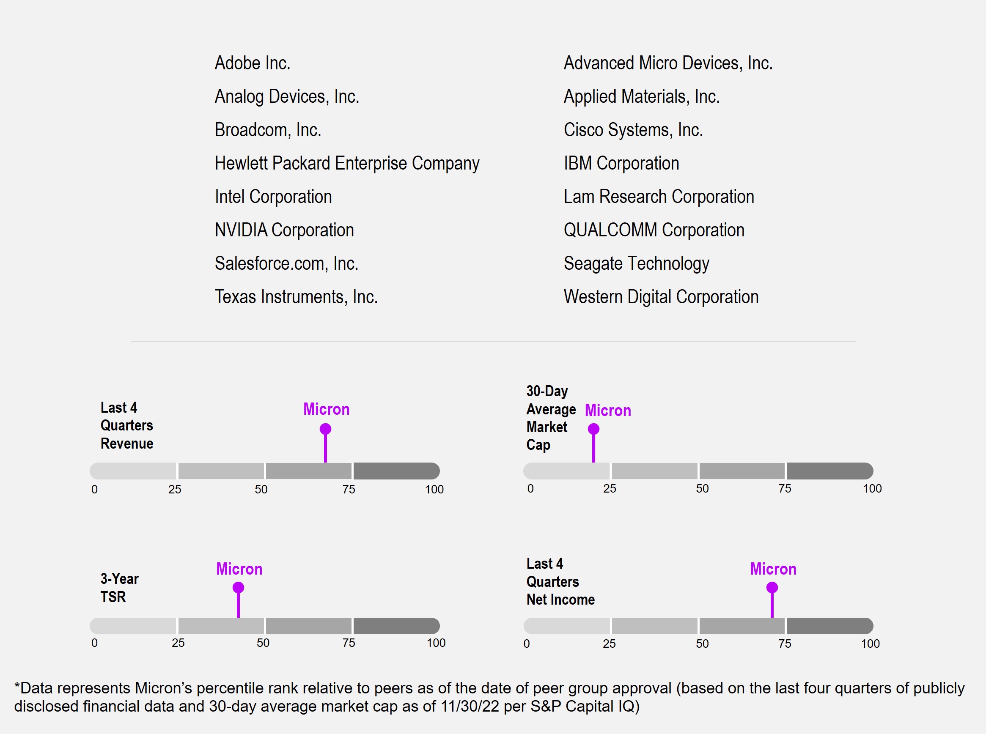Screen dimensions: 986x734
Task: Click the Micron marker on Revenue bar
Action: (325, 429)
